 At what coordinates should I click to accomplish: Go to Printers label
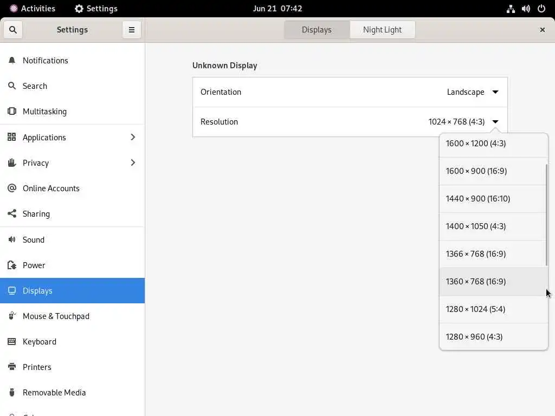click(37, 367)
